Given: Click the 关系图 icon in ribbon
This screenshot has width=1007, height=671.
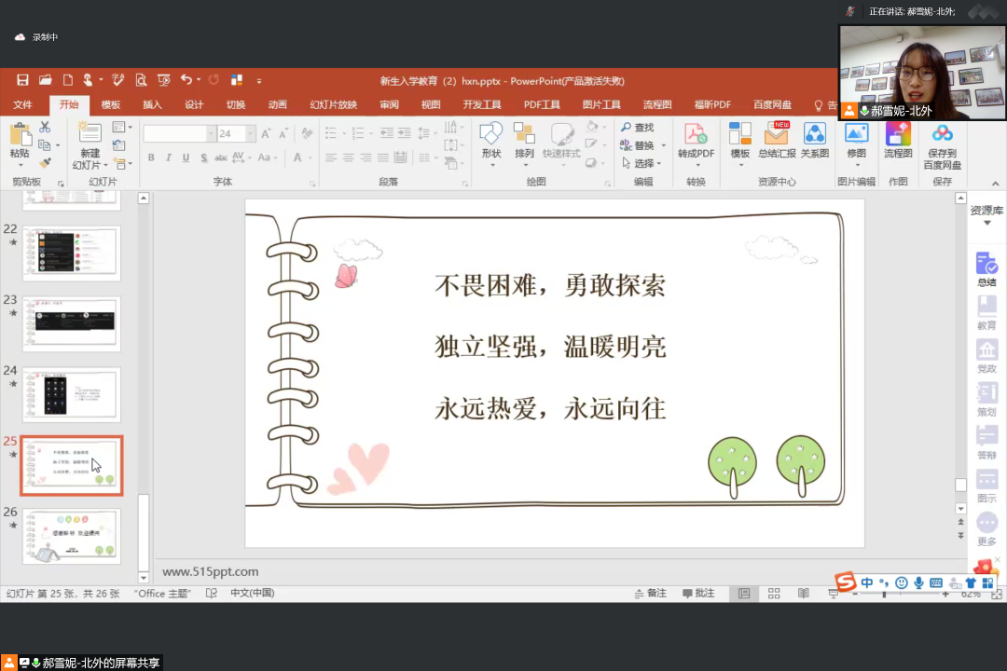Looking at the screenshot, I should pyautogui.click(x=815, y=141).
